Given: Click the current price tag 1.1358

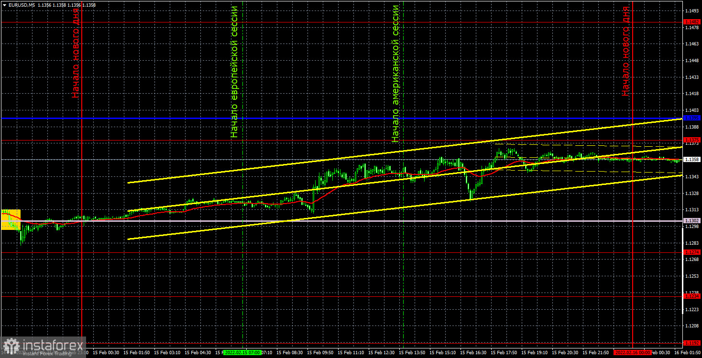Looking at the screenshot, I should [x=692, y=159].
